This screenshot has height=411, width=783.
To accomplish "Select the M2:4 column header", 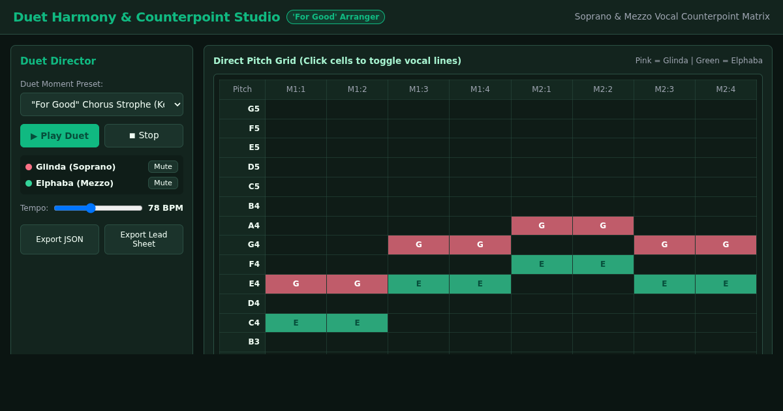I will [726, 89].
